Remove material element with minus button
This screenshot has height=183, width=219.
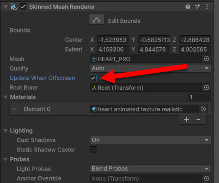(x=198, y=119)
